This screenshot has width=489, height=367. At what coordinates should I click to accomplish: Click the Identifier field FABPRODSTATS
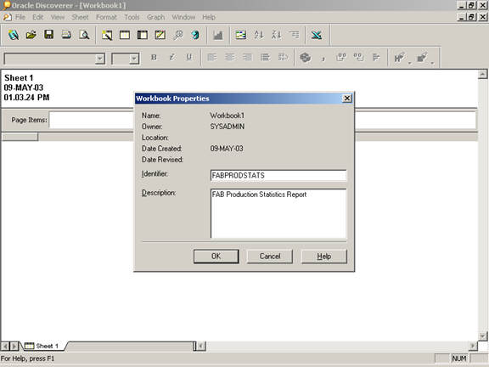pos(278,175)
